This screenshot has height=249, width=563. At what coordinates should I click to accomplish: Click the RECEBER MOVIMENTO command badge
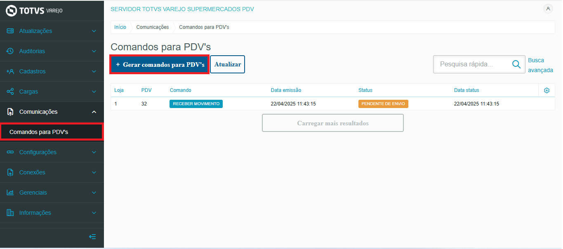[196, 104]
